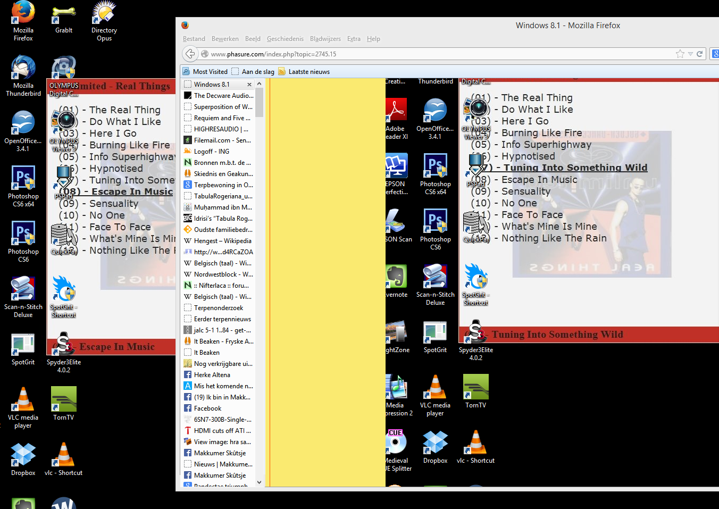The width and height of the screenshot is (719, 509).
Task: Switch to the Terpenonderzoek tab
Action: (x=218, y=308)
